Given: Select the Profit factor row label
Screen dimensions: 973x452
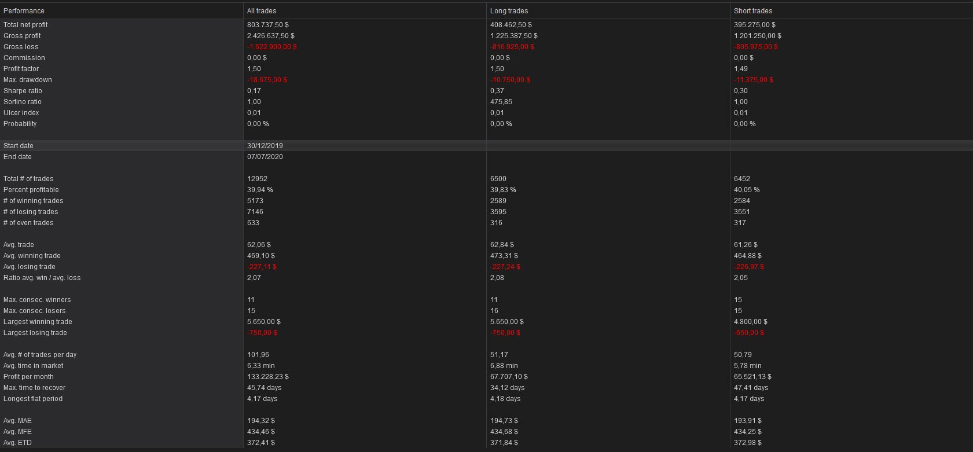Looking at the screenshot, I should point(21,69).
